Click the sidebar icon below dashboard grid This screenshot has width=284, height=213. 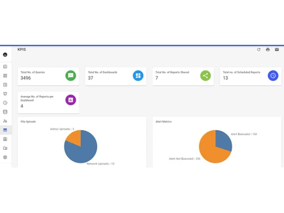coord(5,85)
